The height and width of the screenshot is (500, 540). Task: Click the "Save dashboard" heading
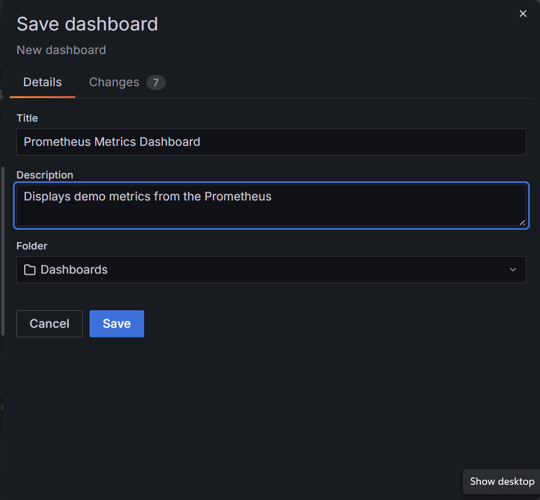tap(87, 24)
